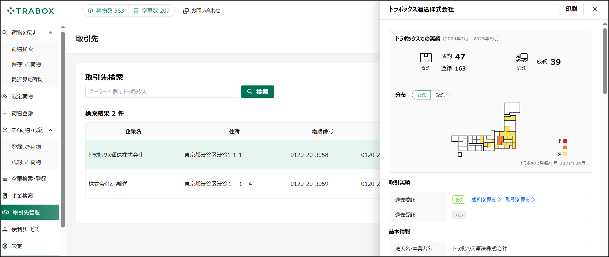The width and height of the screenshot is (609, 257).
Task: Click the building icon for 企業検索
Action: [x=5, y=196]
